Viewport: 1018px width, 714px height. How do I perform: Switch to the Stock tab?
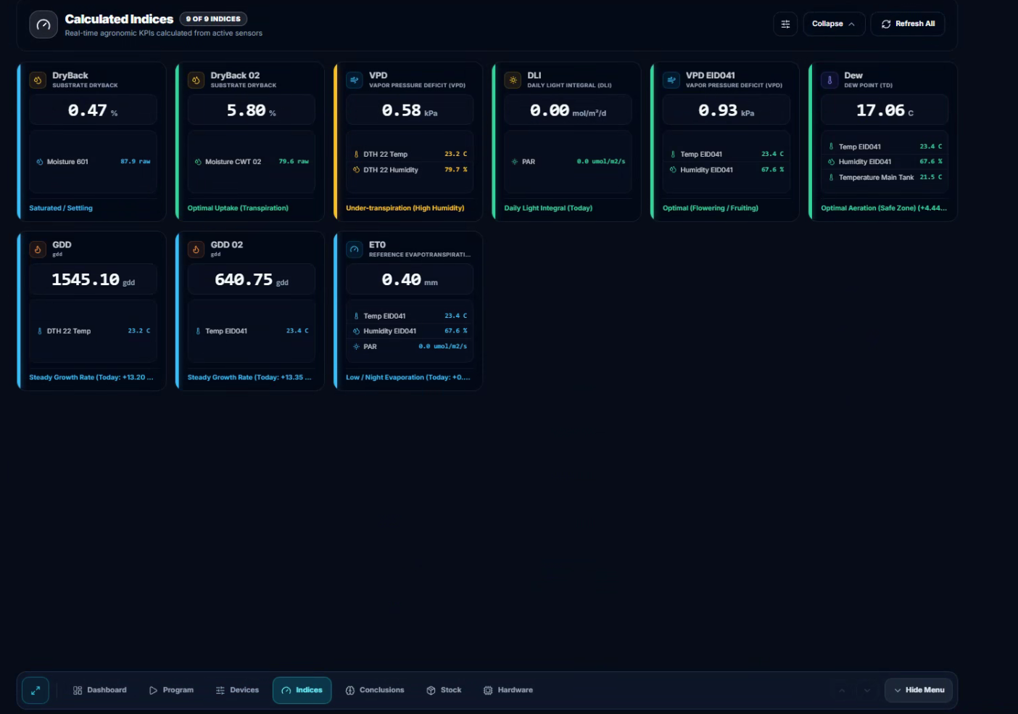(x=444, y=690)
